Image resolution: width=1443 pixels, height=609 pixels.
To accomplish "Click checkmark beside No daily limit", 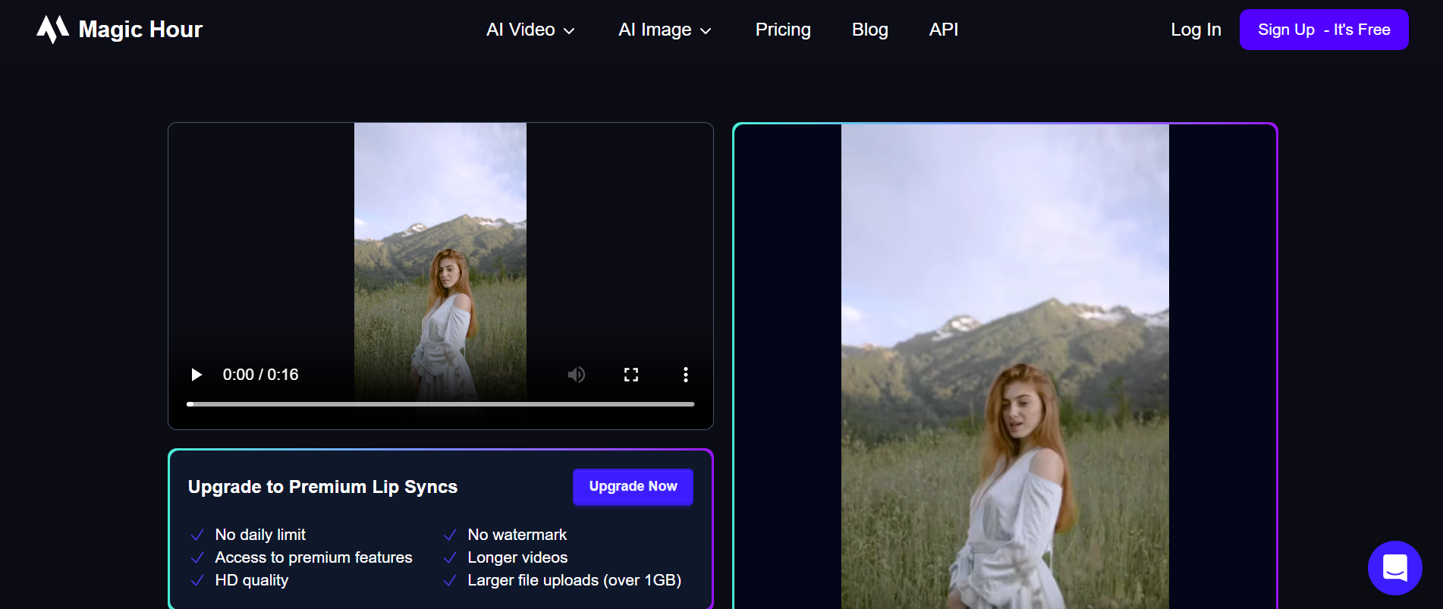I will [197, 535].
